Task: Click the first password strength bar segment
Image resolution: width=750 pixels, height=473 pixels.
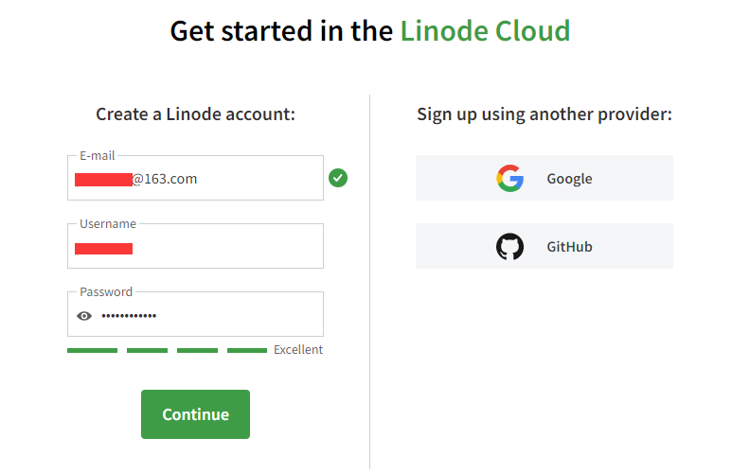Action: [92, 350]
